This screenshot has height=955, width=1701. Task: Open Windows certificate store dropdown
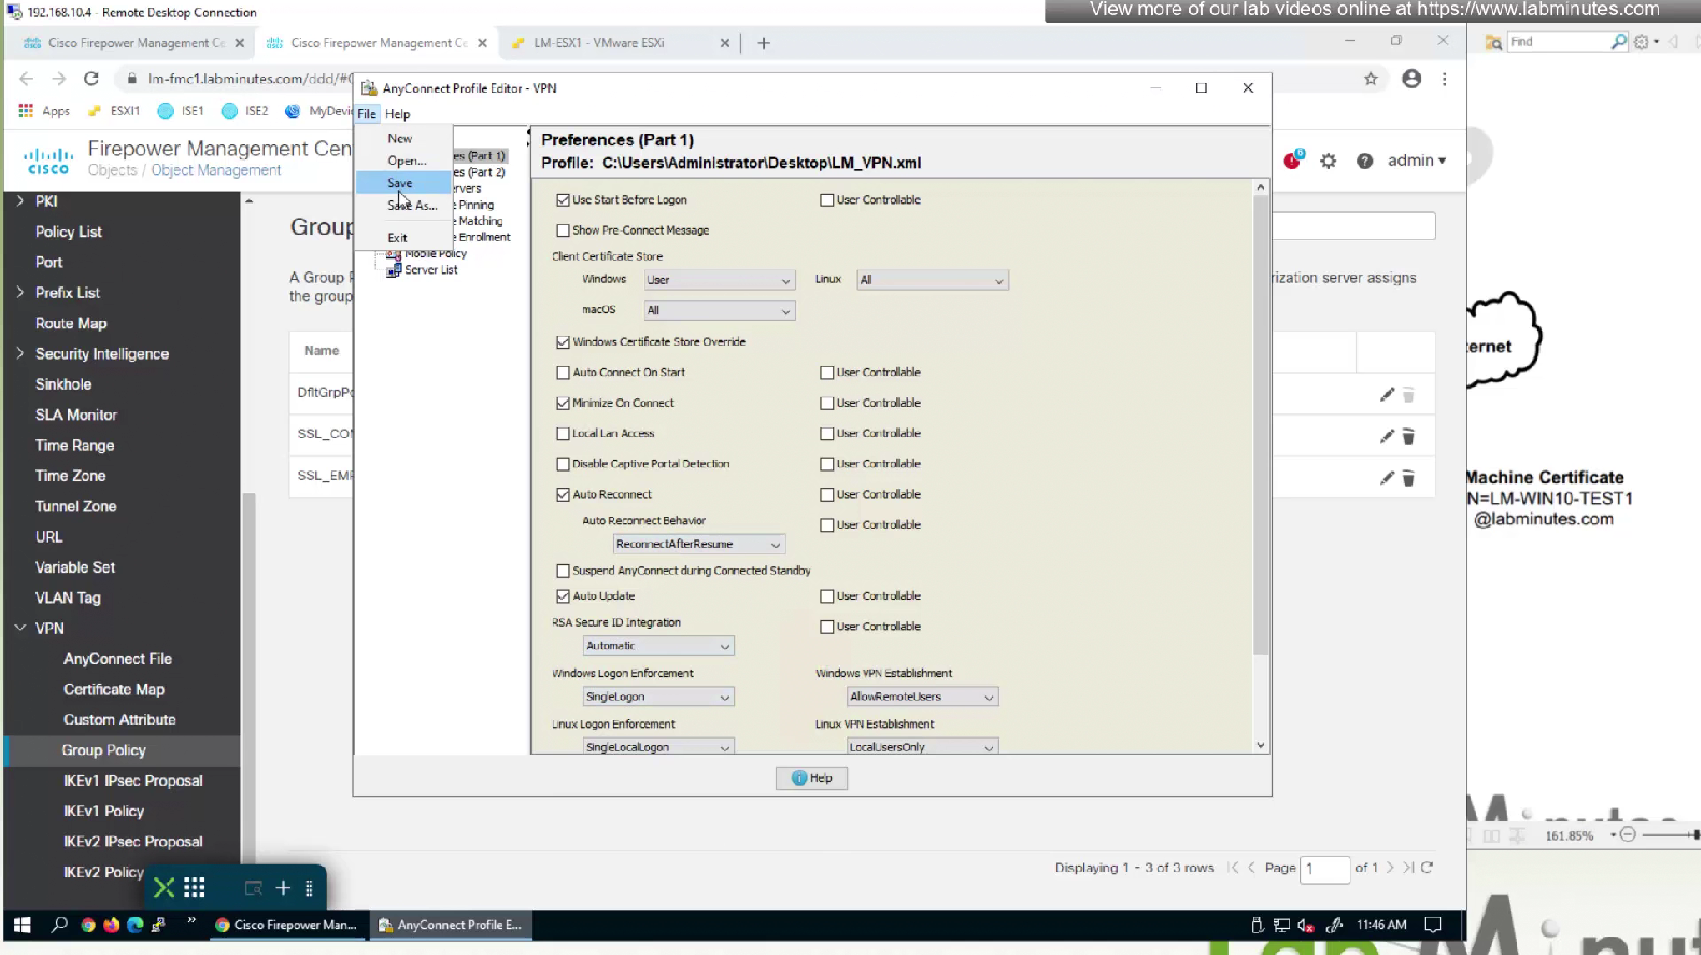[x=718, y=280]
